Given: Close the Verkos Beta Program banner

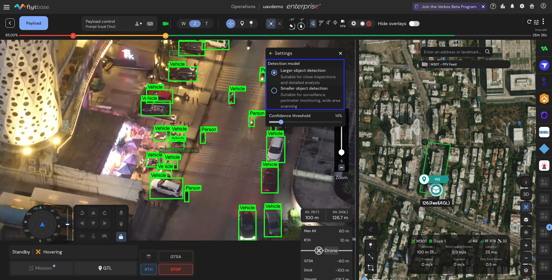Looking at the screenshot, I should 483,7.
